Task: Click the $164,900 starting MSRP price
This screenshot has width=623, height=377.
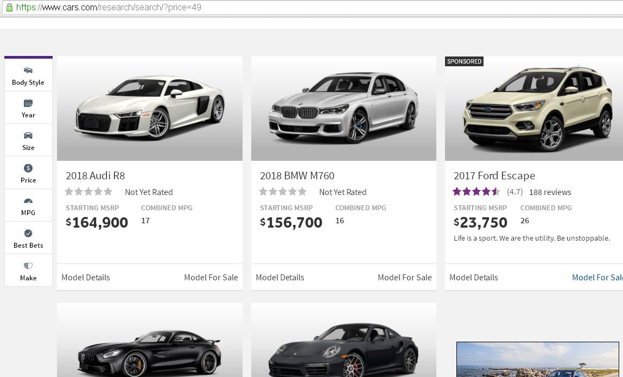Action: click(97, 222)
